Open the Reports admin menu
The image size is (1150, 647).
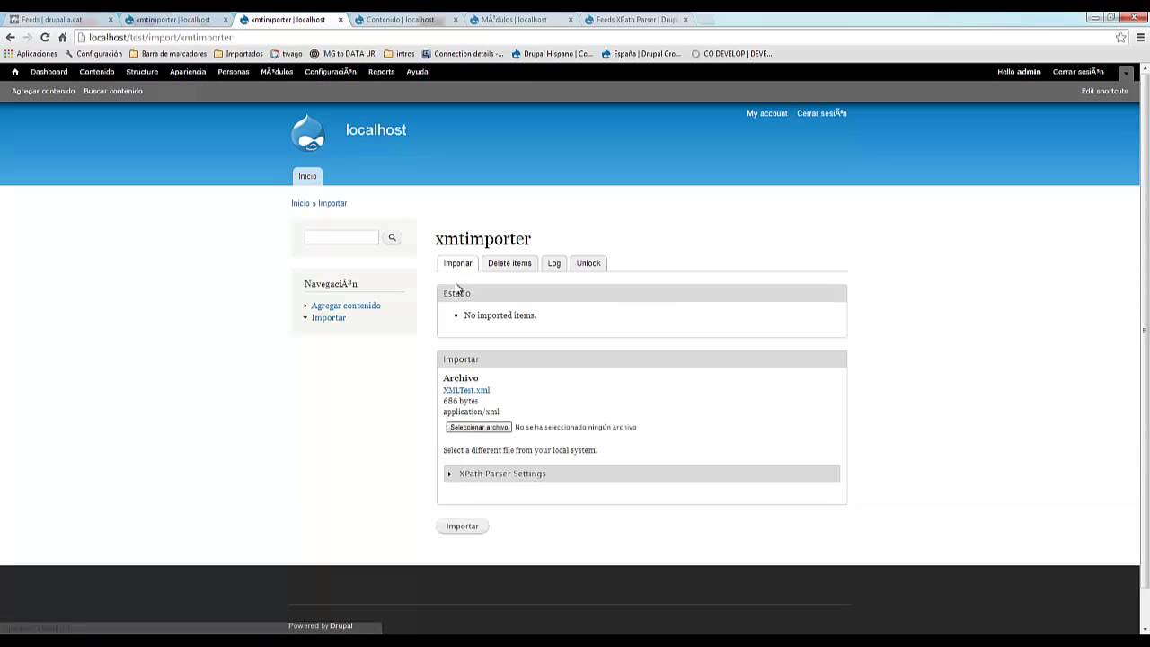click(381, 72)
